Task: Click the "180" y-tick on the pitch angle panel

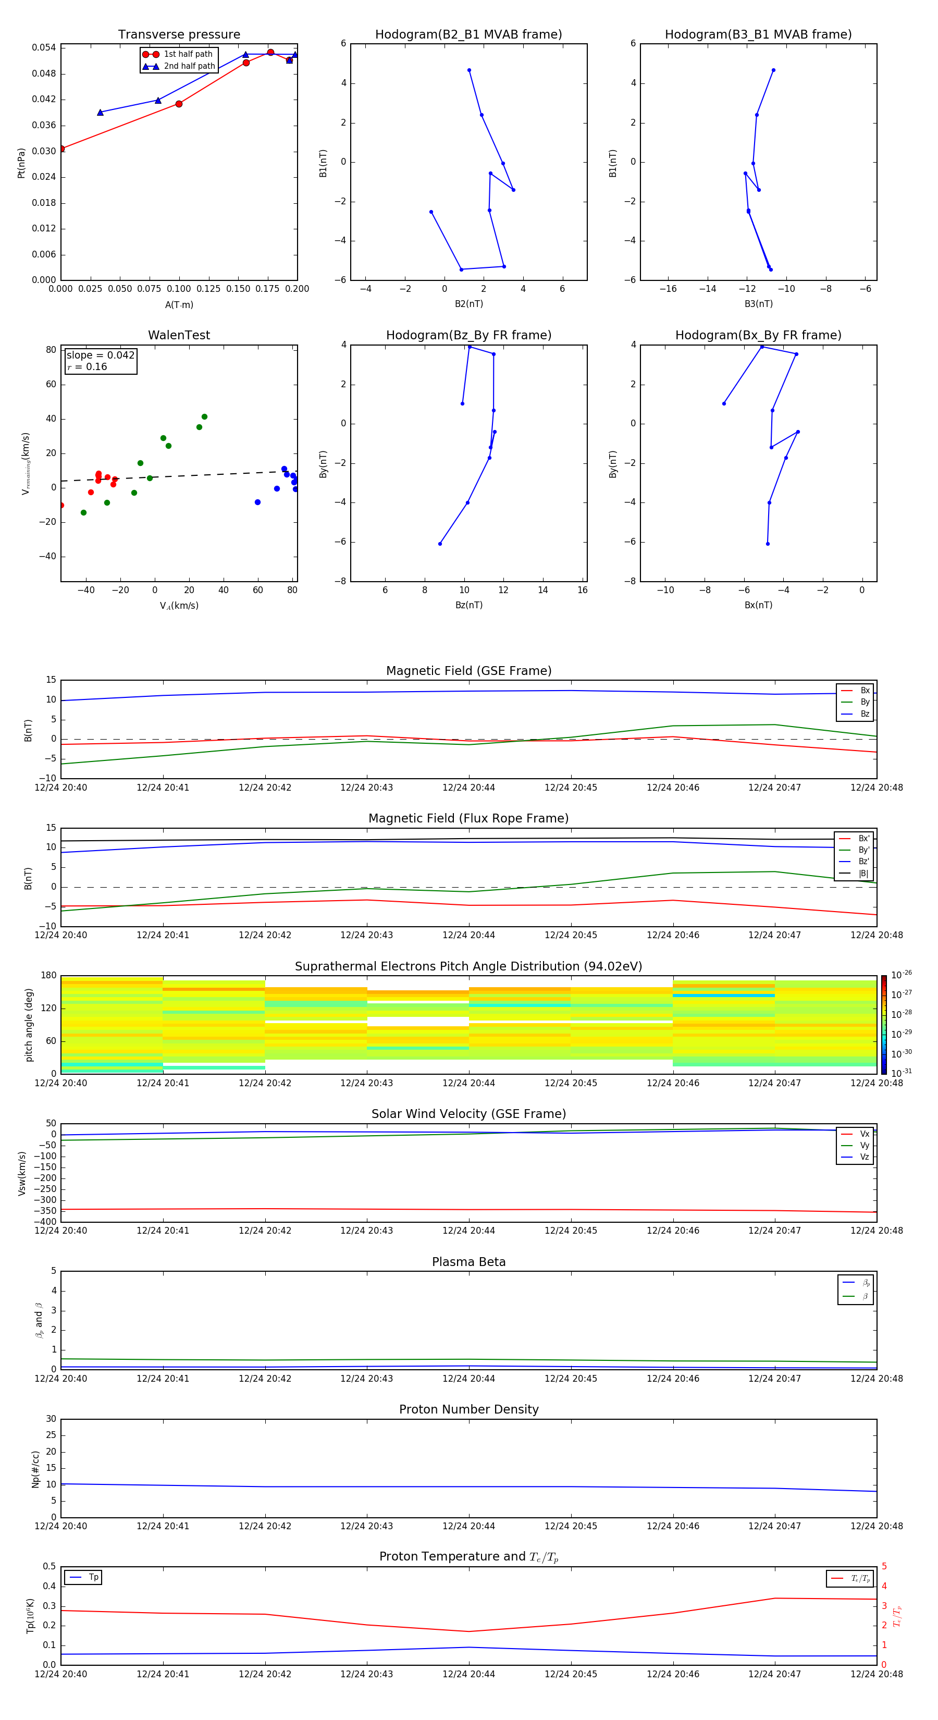Action: [49, 976]
